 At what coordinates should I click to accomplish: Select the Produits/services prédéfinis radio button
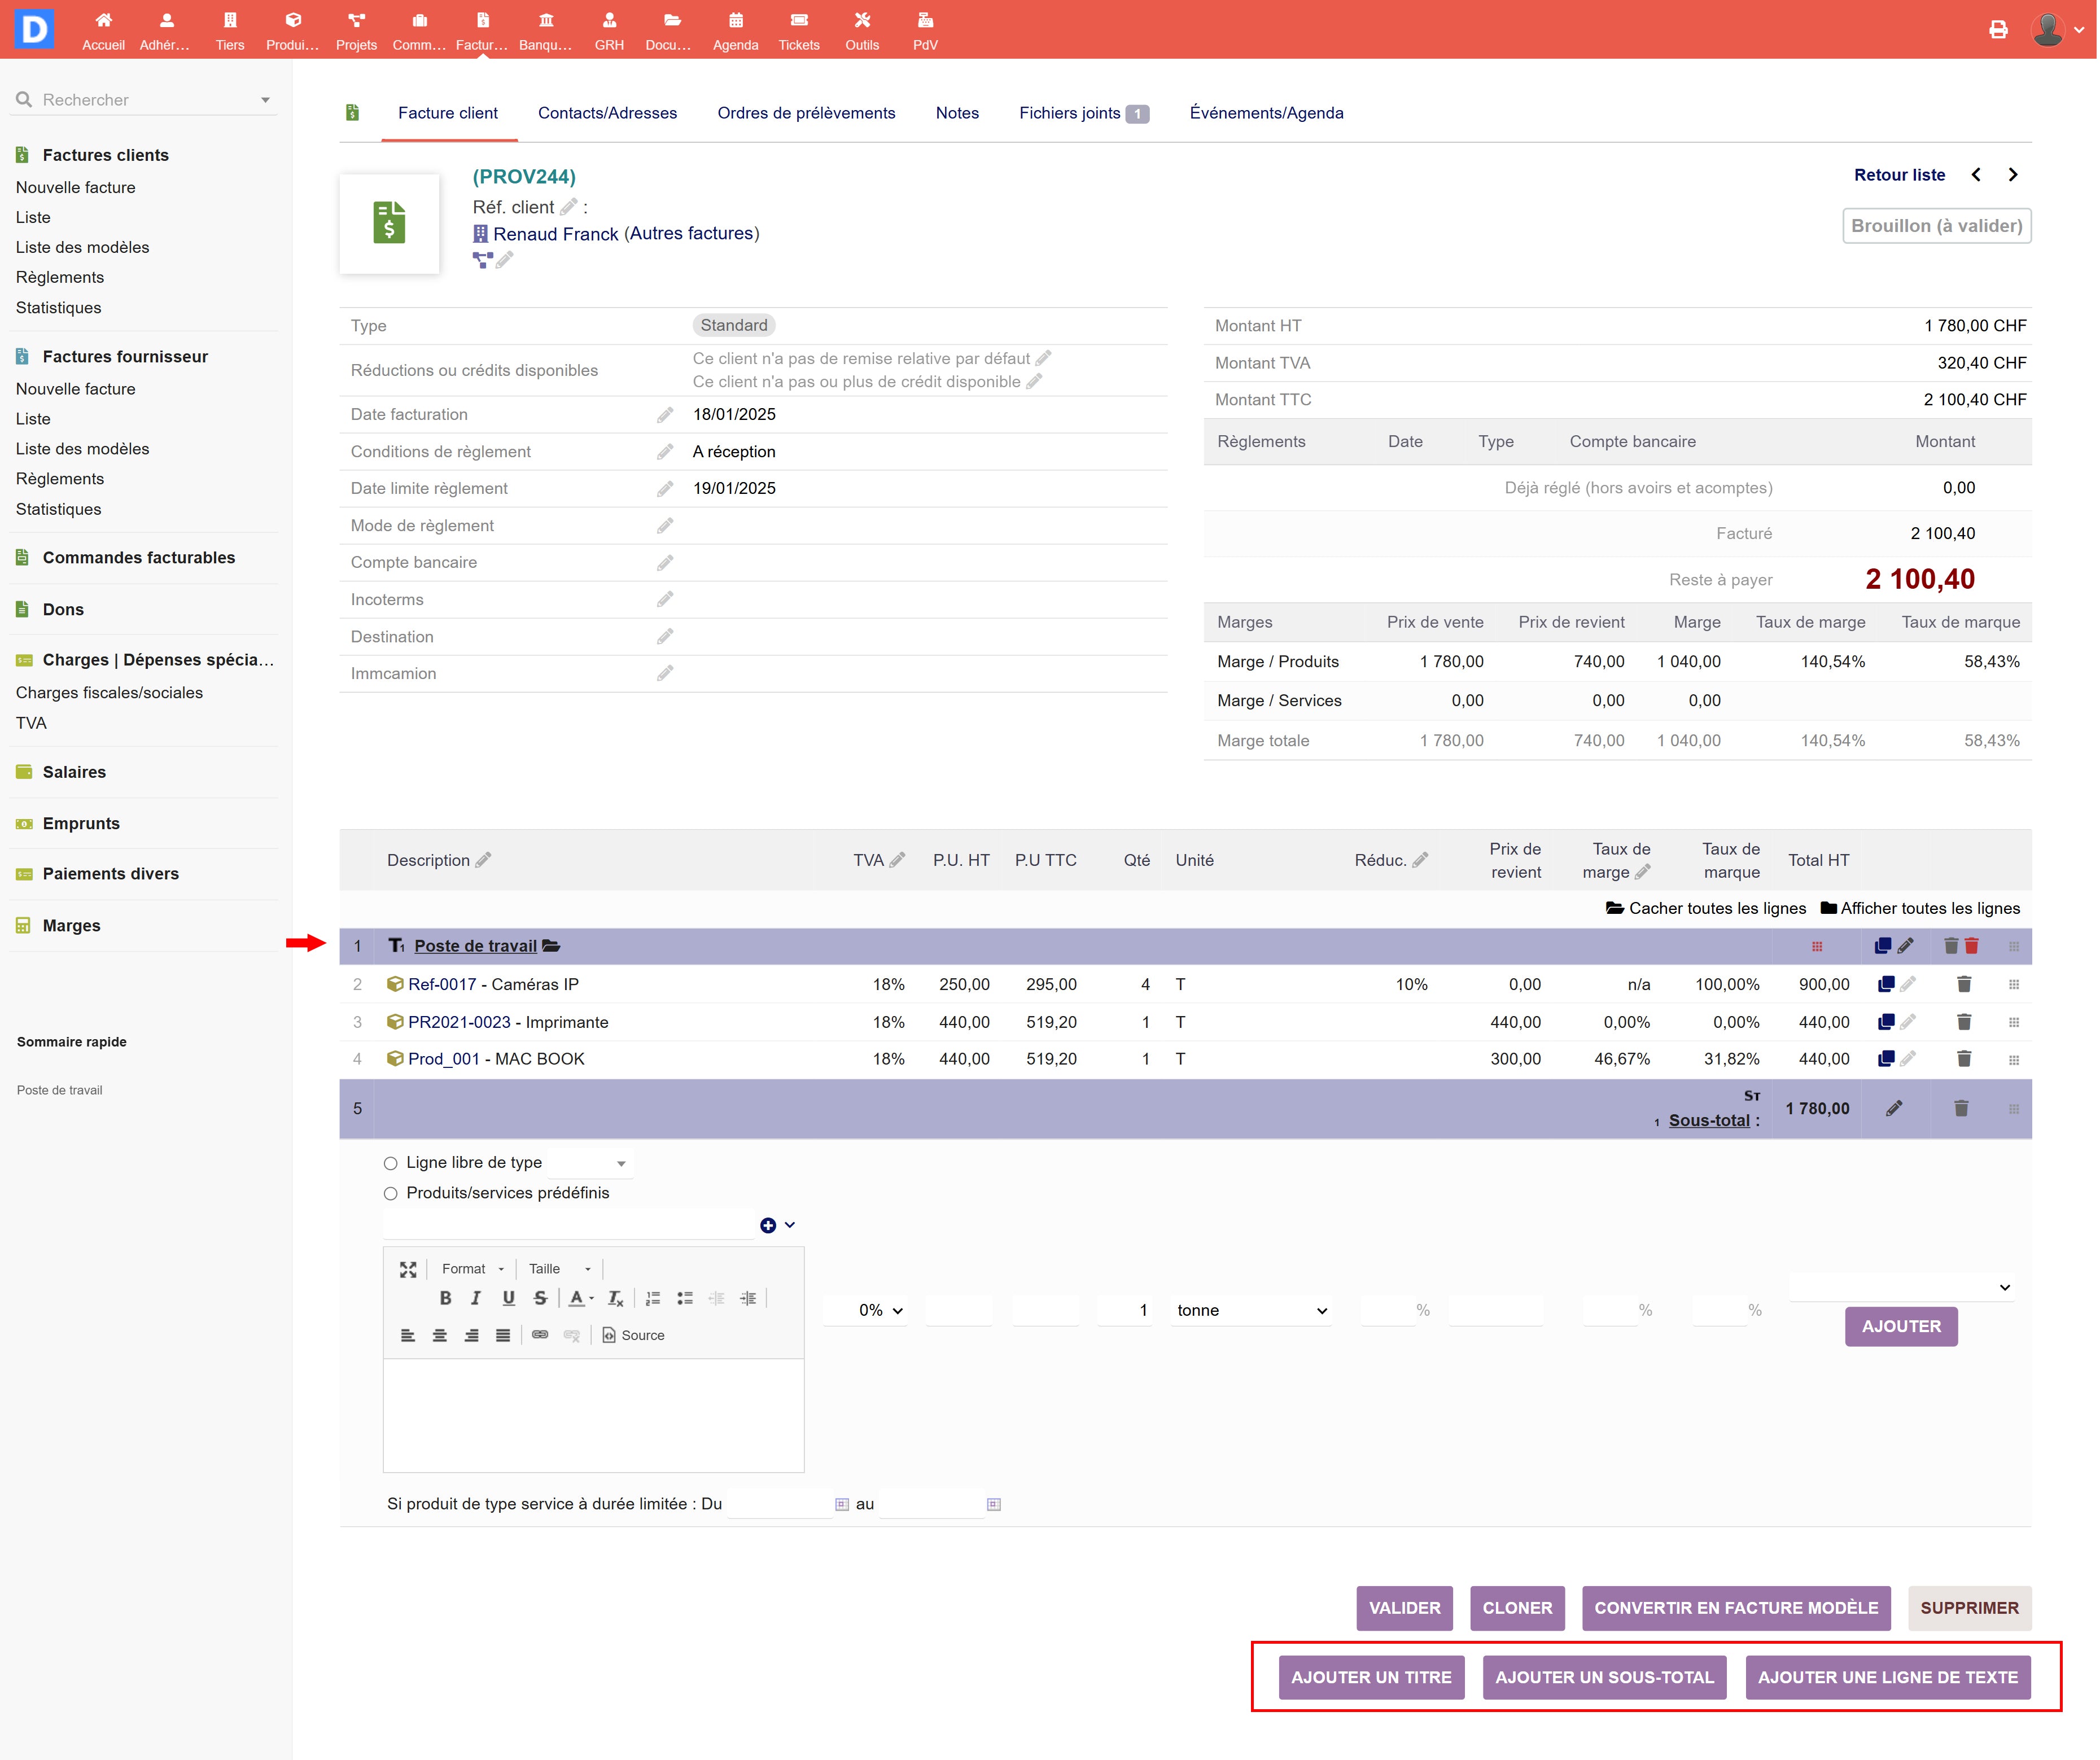(391, 1193)
